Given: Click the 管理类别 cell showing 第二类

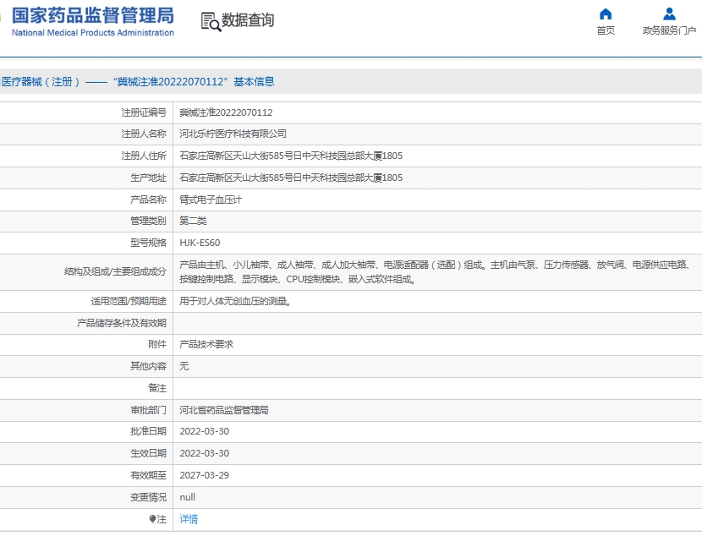Looking at the screenshot, I should tap(192, 221).
